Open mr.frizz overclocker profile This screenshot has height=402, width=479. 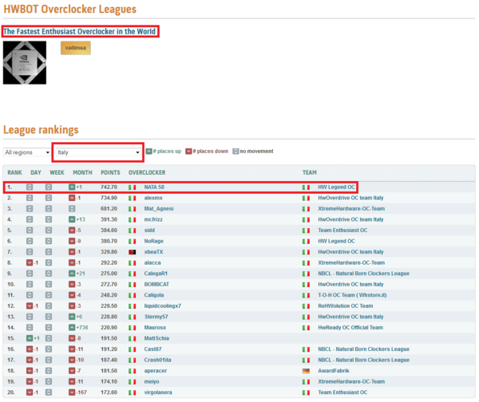153,219
